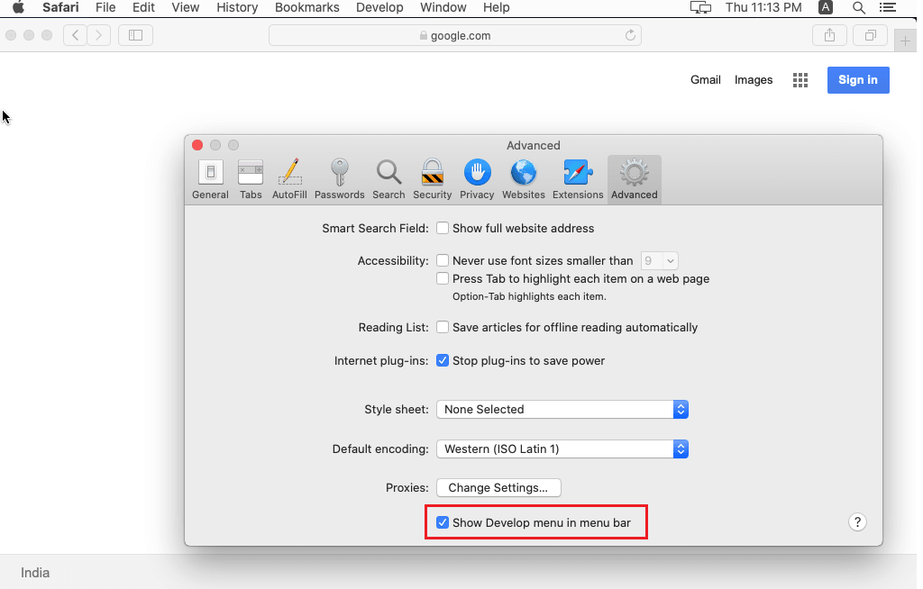This screenshot has width=923, height=589.
Task: Click the input source A icon
Action: click(826, 7)
